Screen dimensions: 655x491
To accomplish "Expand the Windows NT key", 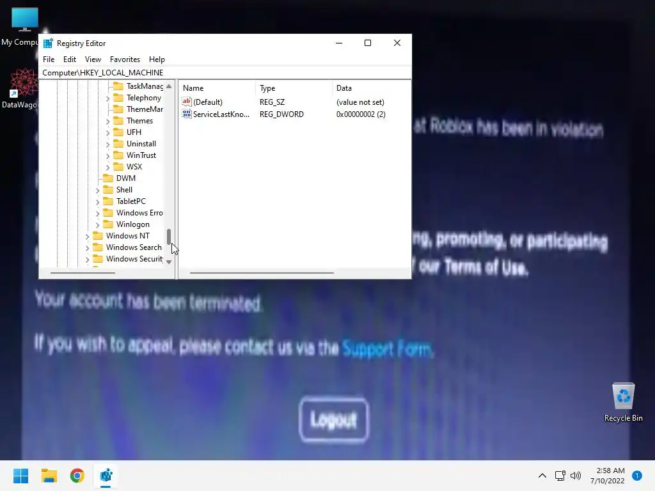I will click(87, 237).
